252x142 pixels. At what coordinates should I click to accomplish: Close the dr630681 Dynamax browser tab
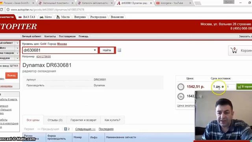click(x=151, y=3)
